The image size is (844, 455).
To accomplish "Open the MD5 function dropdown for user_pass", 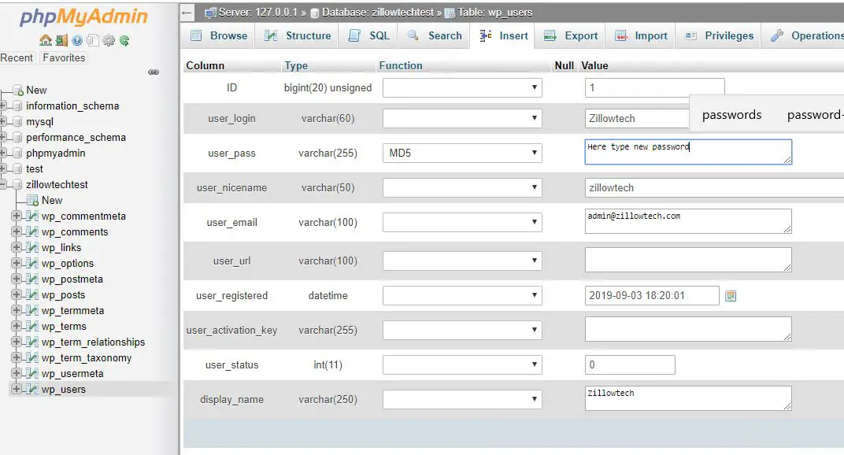I will pyautogui.click(x=462, y=153).
